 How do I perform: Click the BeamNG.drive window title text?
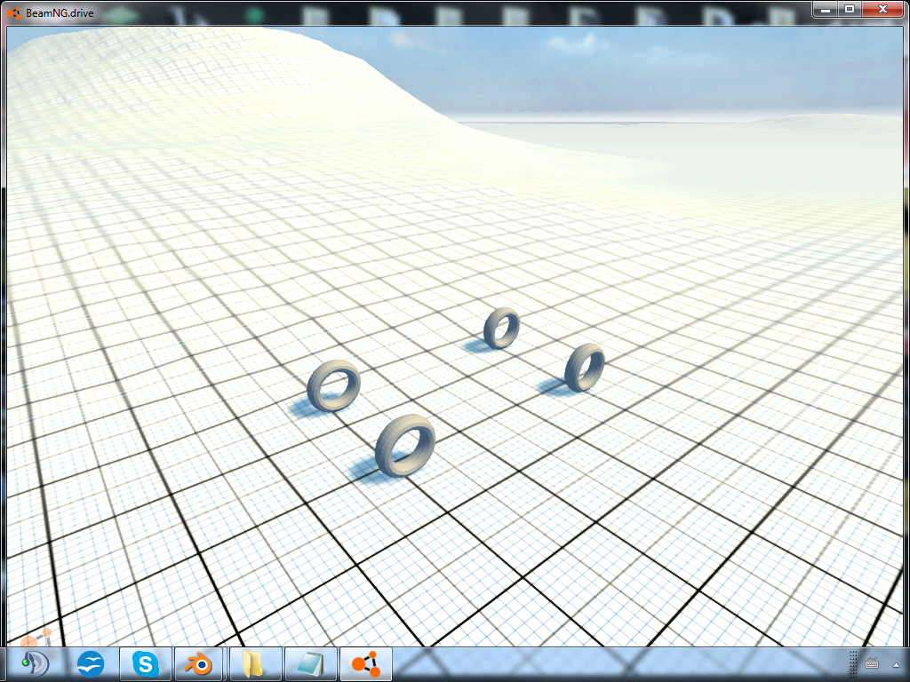point(60,12)
